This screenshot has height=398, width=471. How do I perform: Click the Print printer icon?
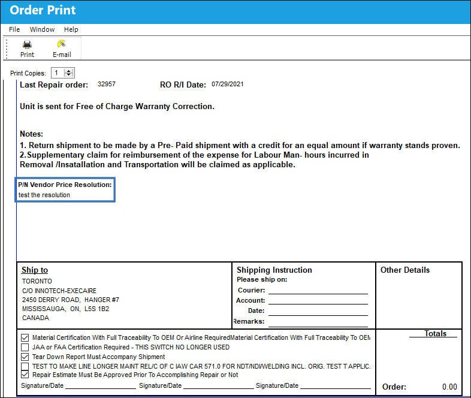point(27,44)
